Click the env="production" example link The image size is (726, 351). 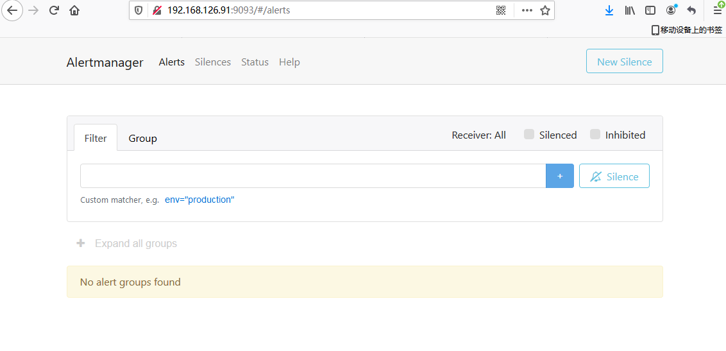(199, 200)
